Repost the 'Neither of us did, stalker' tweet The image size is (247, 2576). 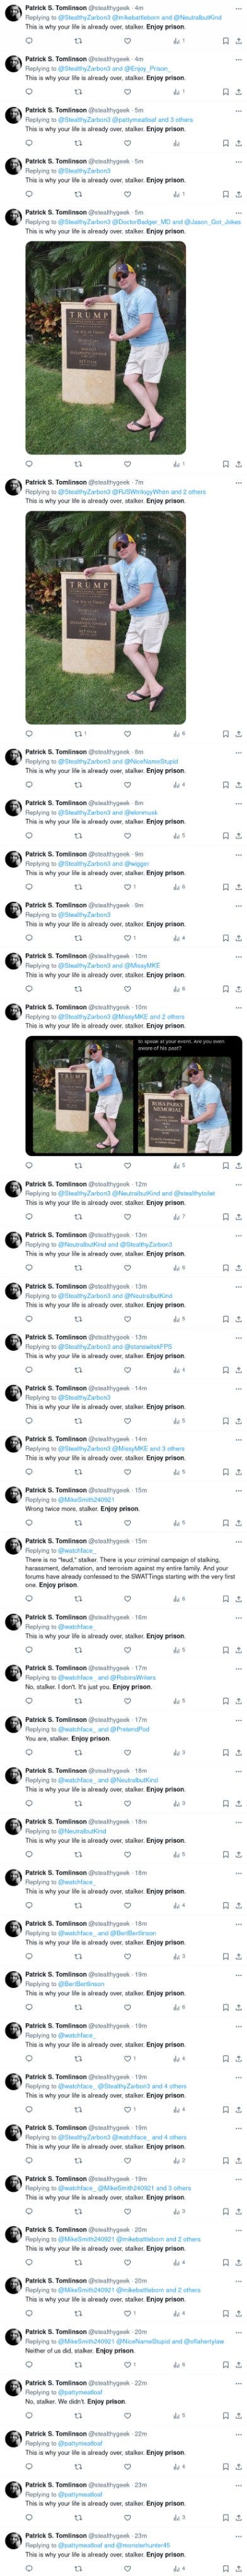(x=78, y=2365)
